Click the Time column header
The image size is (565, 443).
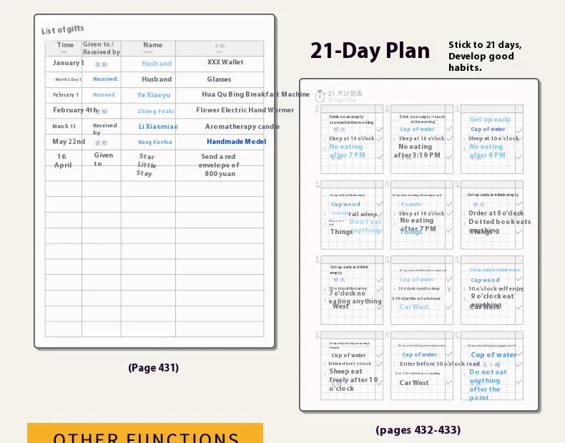point(65,48)
